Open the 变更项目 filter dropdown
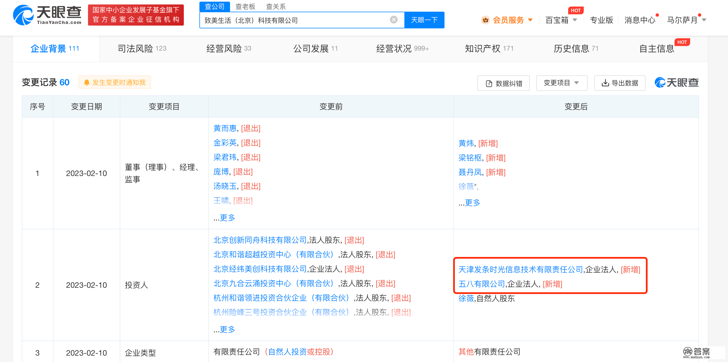Screen dimensions: 728x362 pyautogui.click(x=561, y=83)
